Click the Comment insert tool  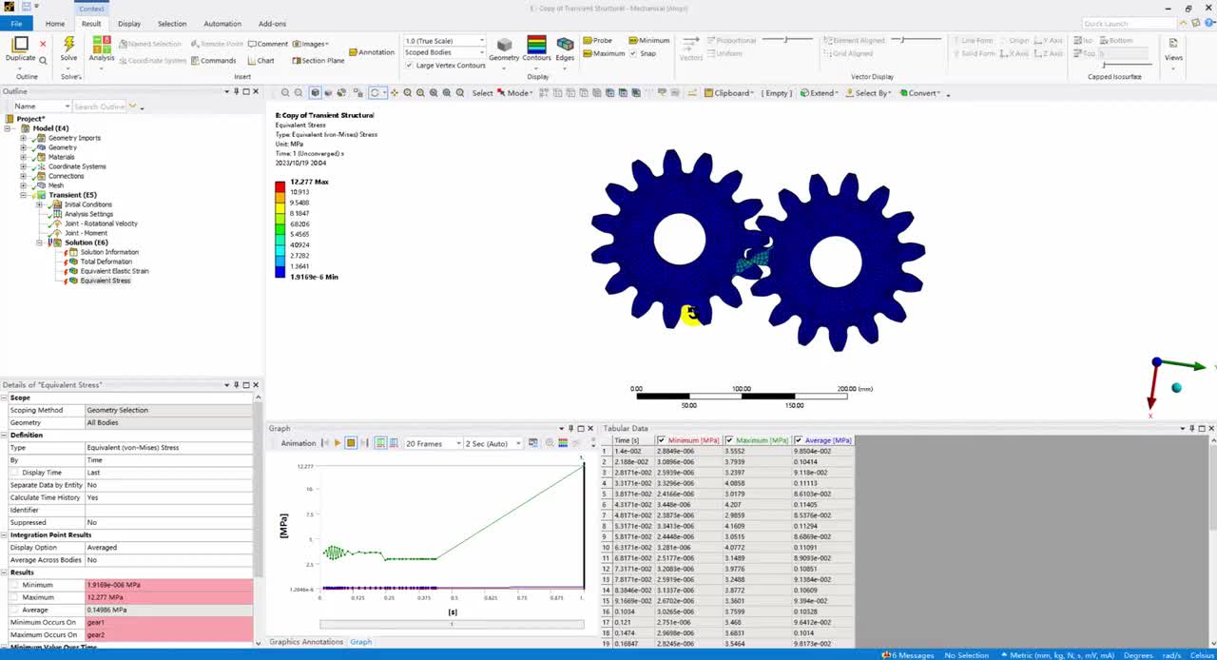(267, 44)
